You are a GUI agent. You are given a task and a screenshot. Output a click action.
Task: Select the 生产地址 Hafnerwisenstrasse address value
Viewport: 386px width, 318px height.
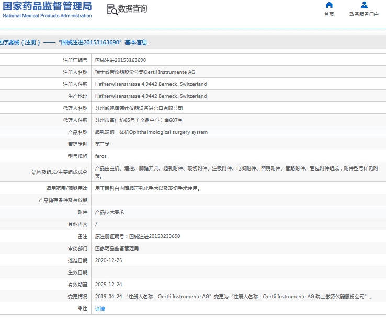[x=151, y=96]
